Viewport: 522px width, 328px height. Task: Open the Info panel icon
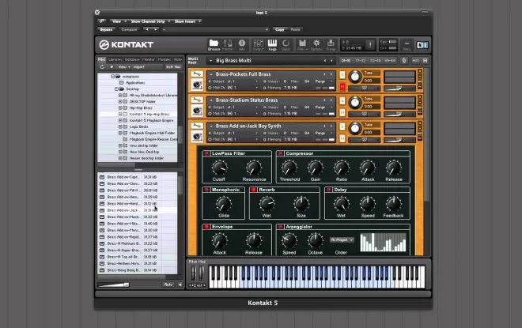[242, 44]
